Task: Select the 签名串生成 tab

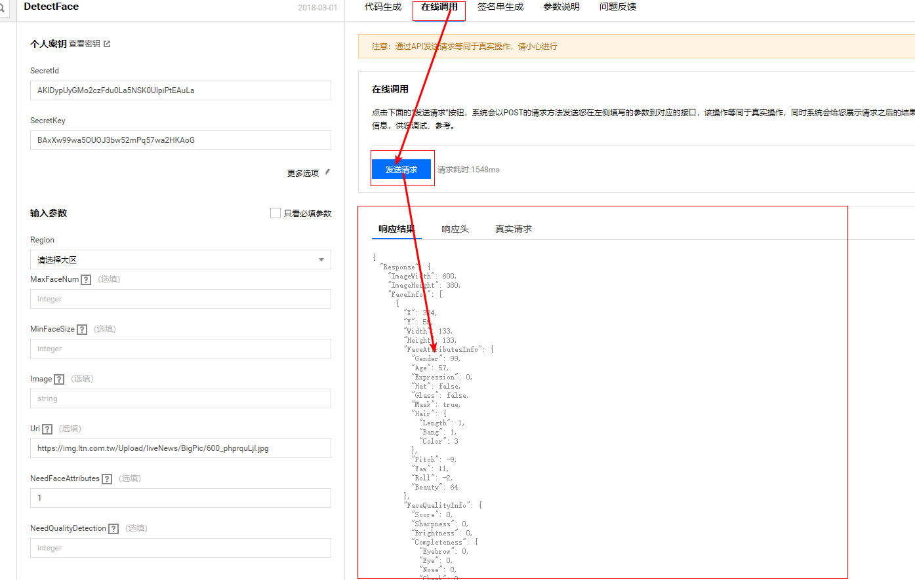Action: [500, 7]
